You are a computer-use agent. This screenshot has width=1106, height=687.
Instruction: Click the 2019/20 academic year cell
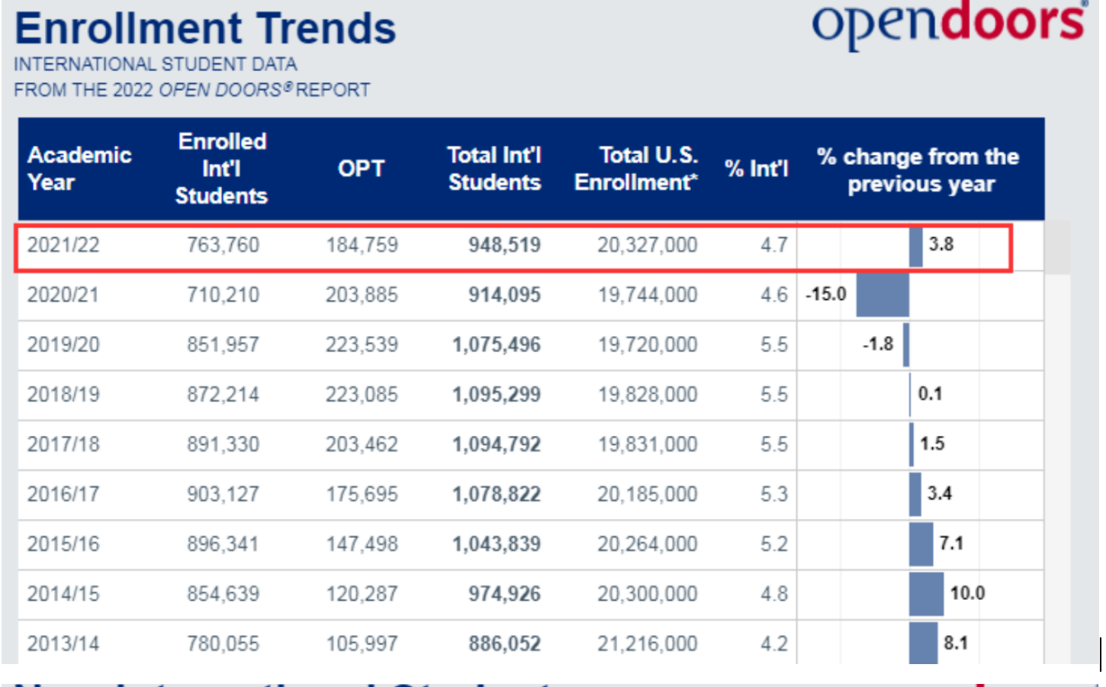click(x=63, y=345)
